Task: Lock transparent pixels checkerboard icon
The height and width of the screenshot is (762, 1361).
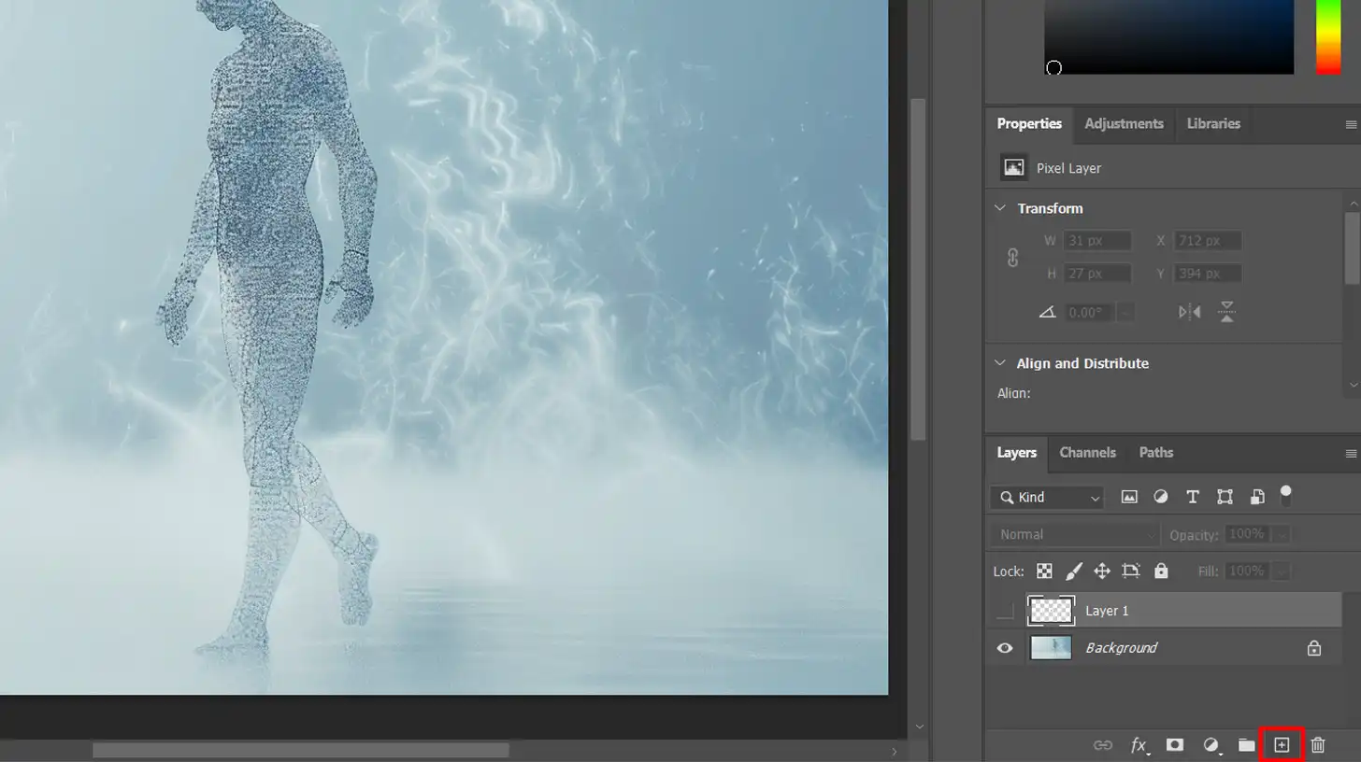Action: [1045, 571]
